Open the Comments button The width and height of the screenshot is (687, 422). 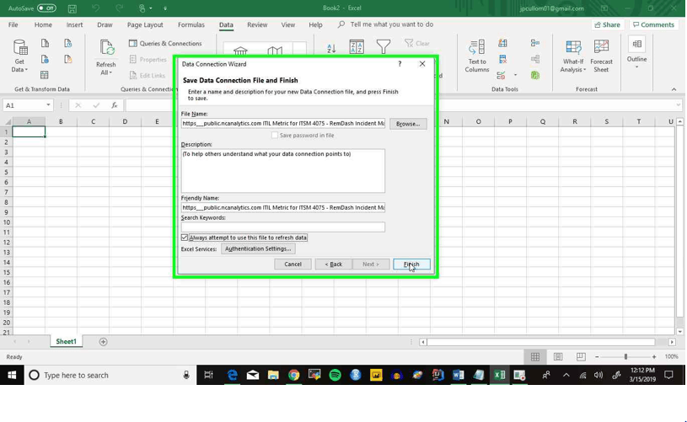(x=653, y=25)
